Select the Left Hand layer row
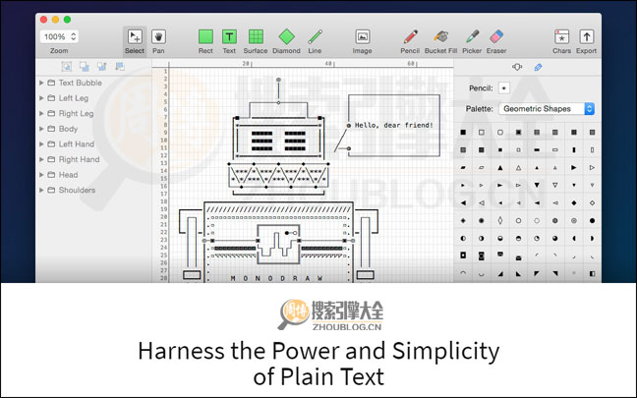The width and height of the screenshot is (637, 398). [93, 144]
